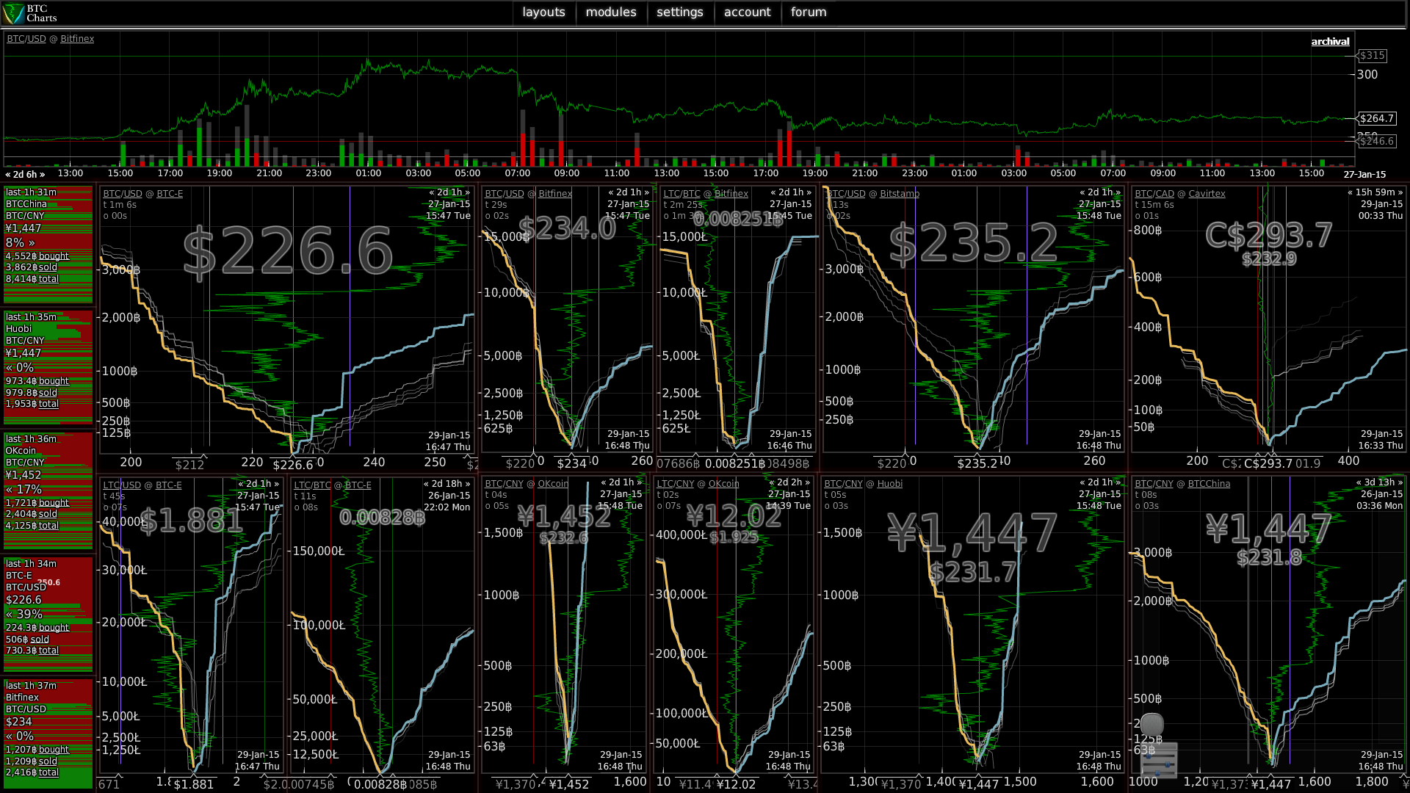Viewport: 1410px width, 793px height.
Task: Open the account menu
Action: (x=748, y=12)
